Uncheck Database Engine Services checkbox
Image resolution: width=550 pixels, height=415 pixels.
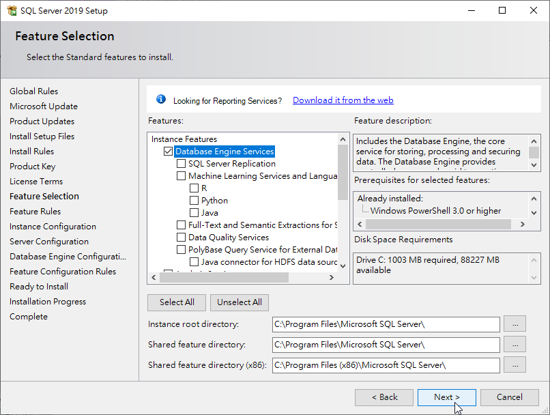168,152
